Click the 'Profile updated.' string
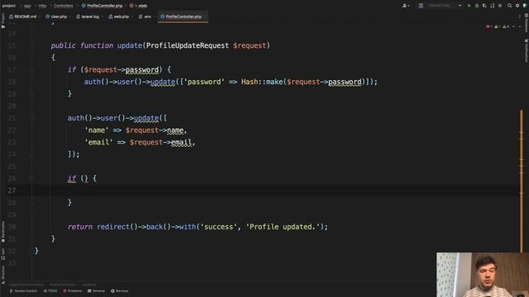The width and height of the screenshot is (529, 297). tap(282, 227)
